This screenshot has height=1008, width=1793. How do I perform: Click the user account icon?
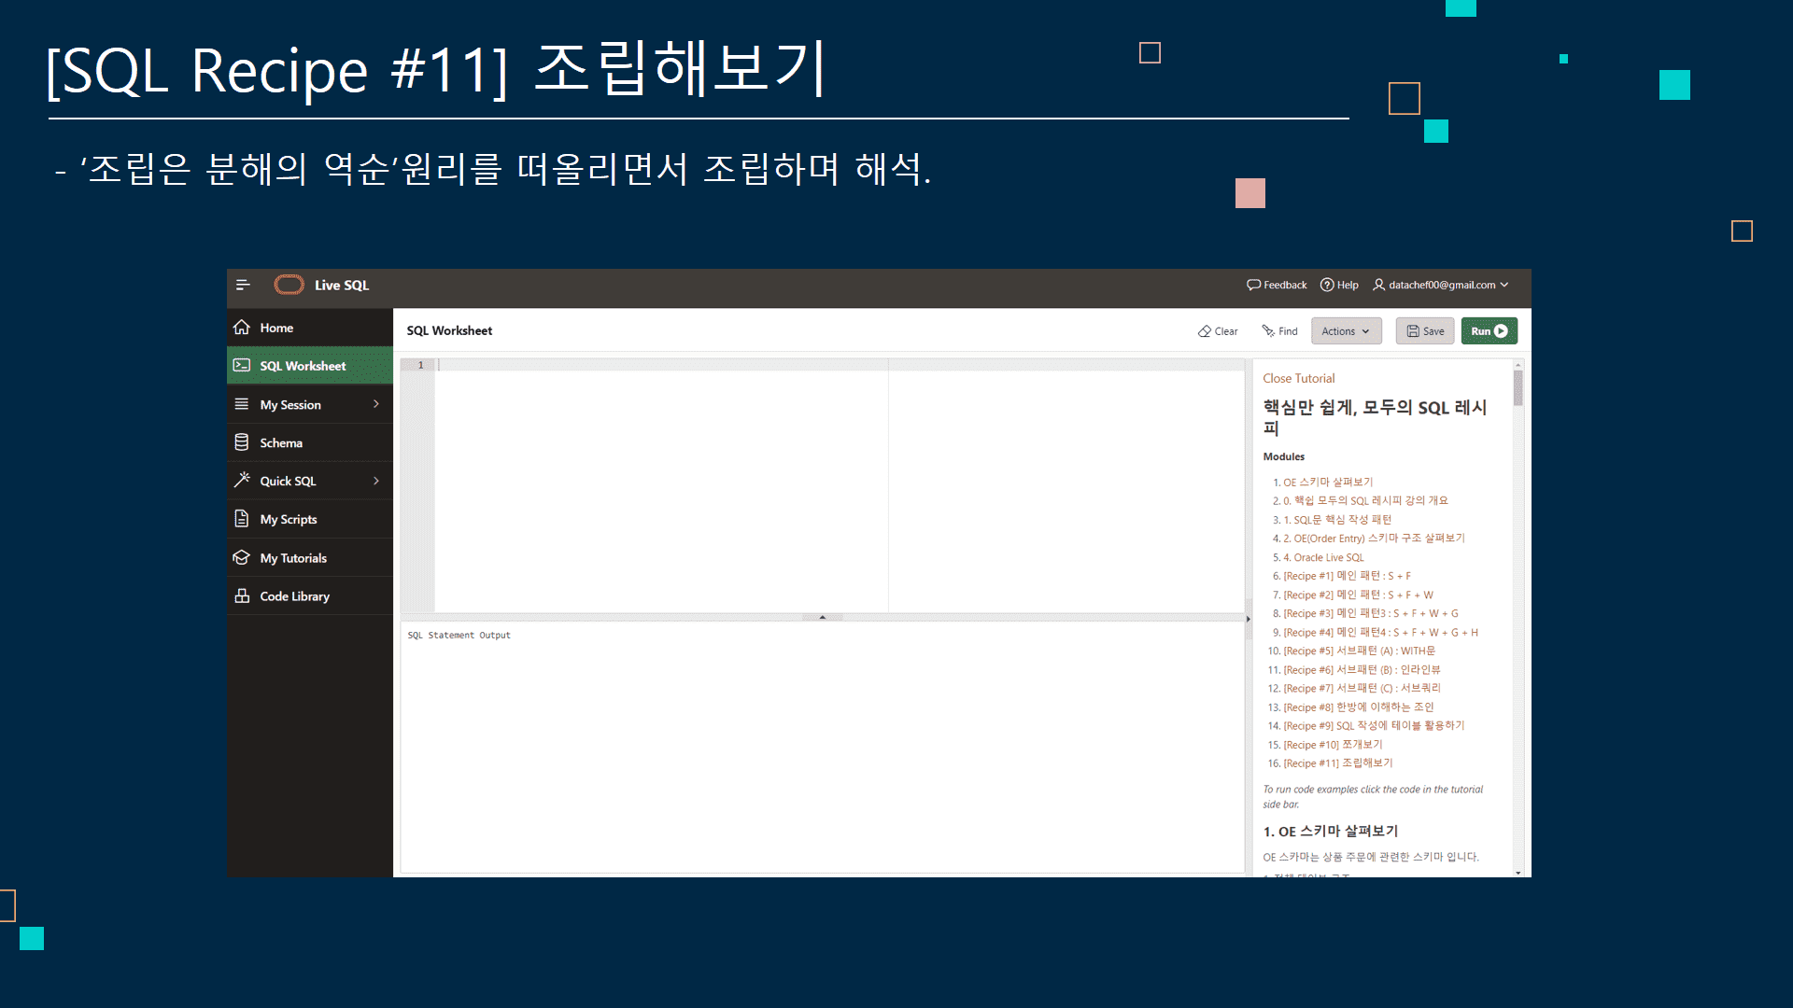coord(1378,285)
